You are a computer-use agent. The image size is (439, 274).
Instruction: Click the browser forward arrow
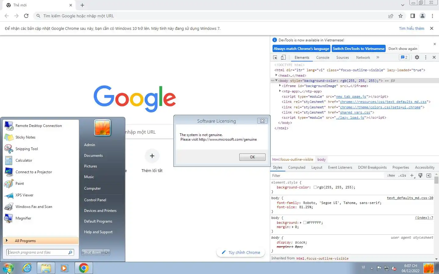point(16,16)
